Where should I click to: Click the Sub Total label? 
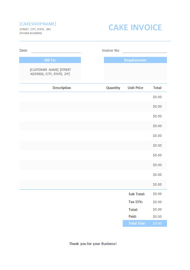pos(137,194)
